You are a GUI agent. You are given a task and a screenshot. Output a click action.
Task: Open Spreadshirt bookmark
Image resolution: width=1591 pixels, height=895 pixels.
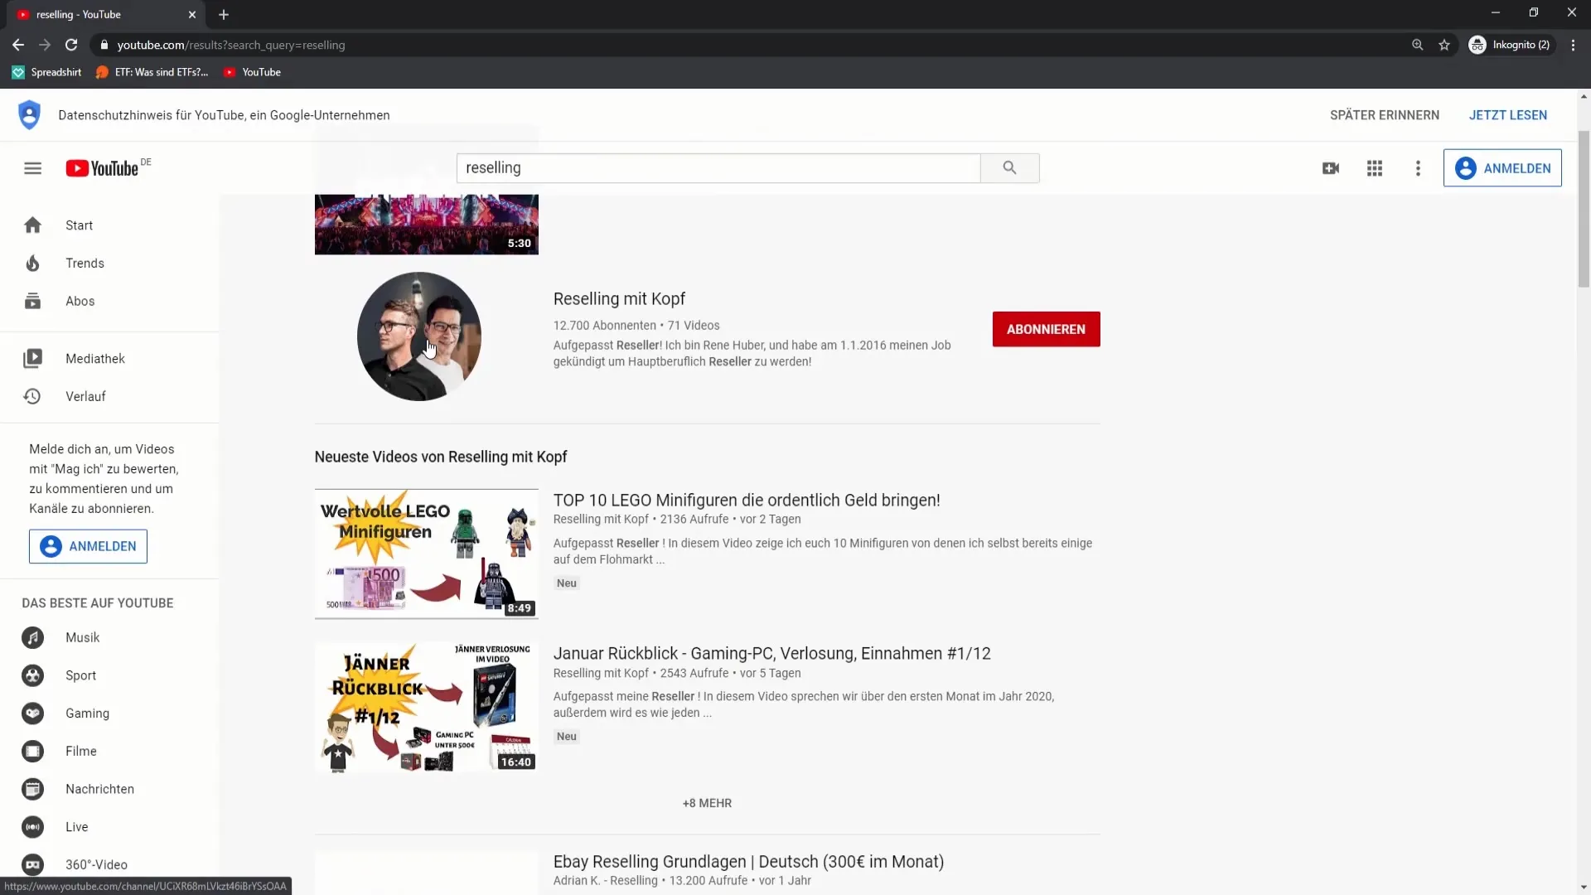click(x=47, y=72)
